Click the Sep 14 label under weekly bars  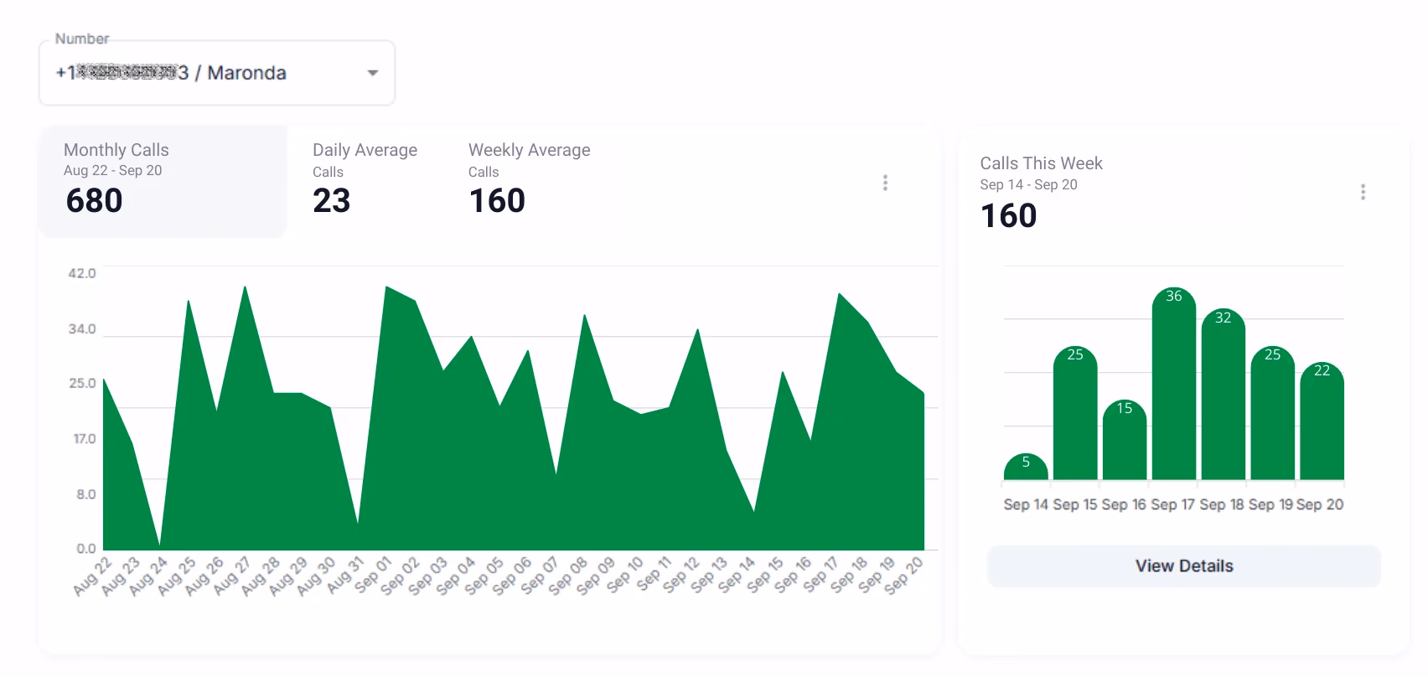point(1026,504)
